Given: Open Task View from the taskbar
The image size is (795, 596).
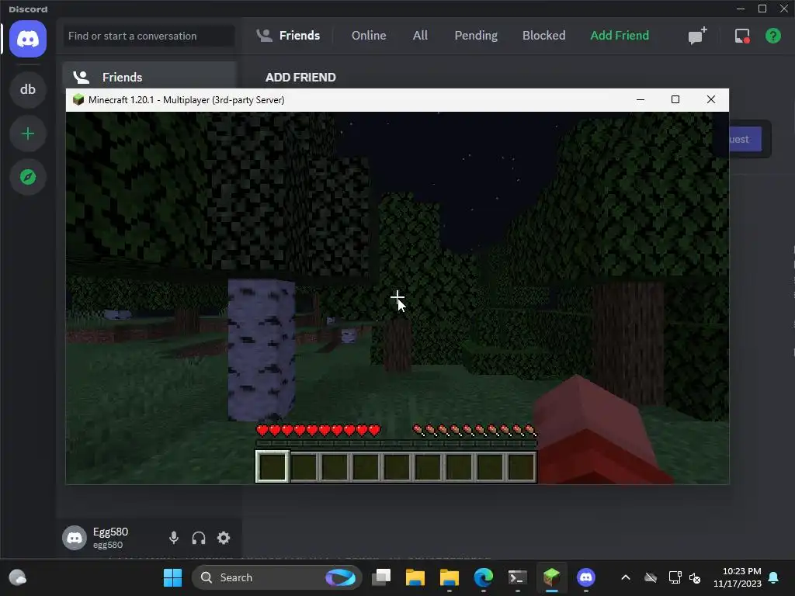Looking at the screenshot, I should coord(381,577).
